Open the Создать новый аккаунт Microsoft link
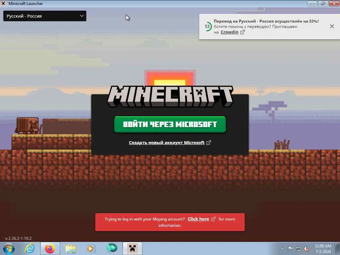Screen dimensions: 340x255 click(170, 143)
